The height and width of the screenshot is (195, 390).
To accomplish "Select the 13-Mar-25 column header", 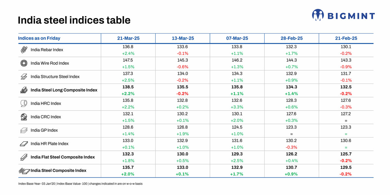I will pos(183,38).
